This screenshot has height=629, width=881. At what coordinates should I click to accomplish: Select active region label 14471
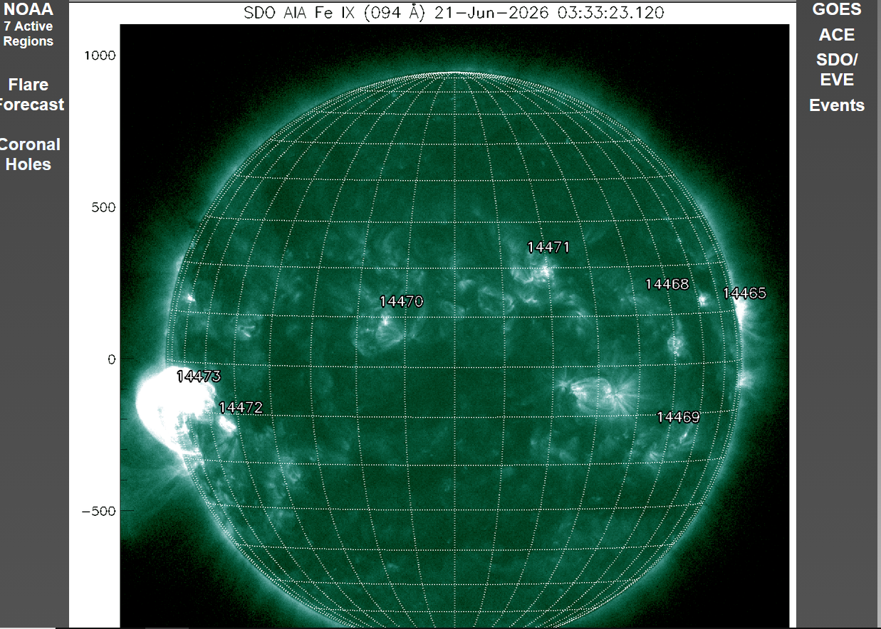(548, 247)
